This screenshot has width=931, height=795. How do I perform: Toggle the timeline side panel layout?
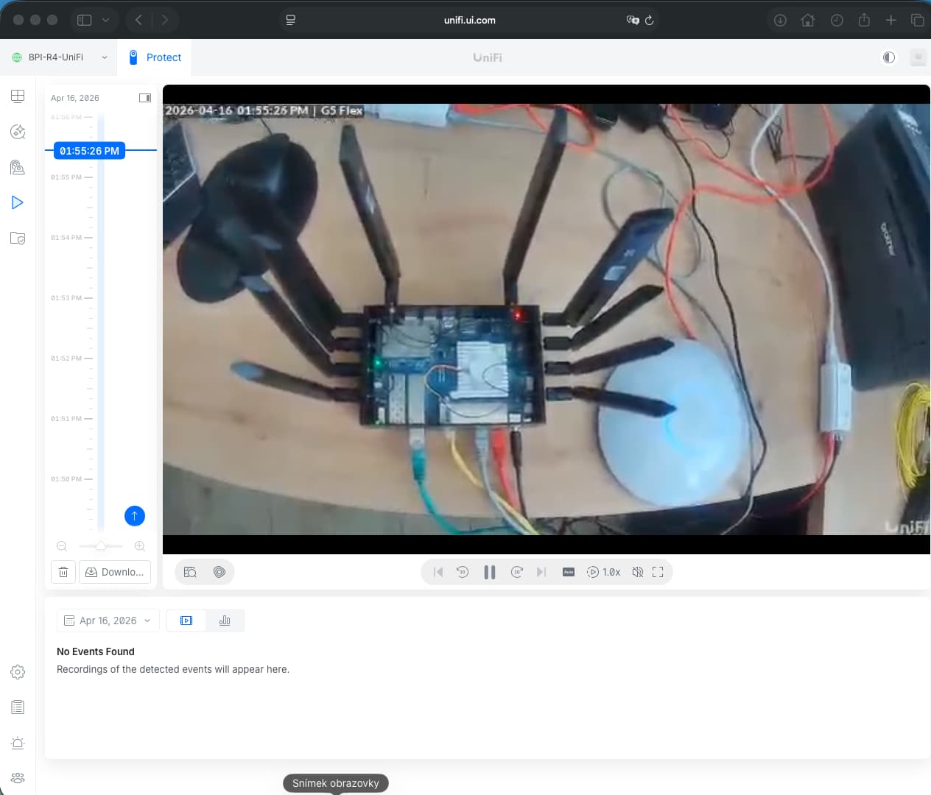[x=145, y=98]
